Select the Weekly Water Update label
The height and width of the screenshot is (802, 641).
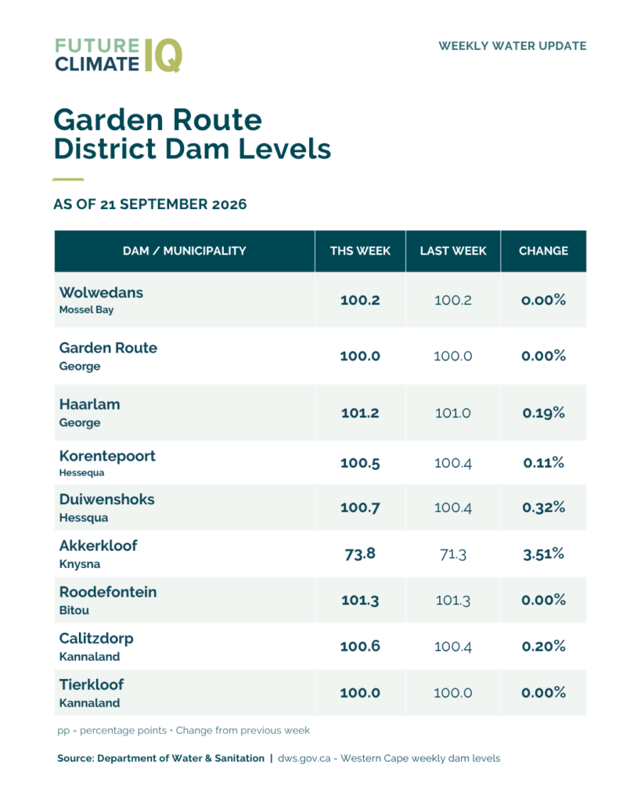click(512, 46)
